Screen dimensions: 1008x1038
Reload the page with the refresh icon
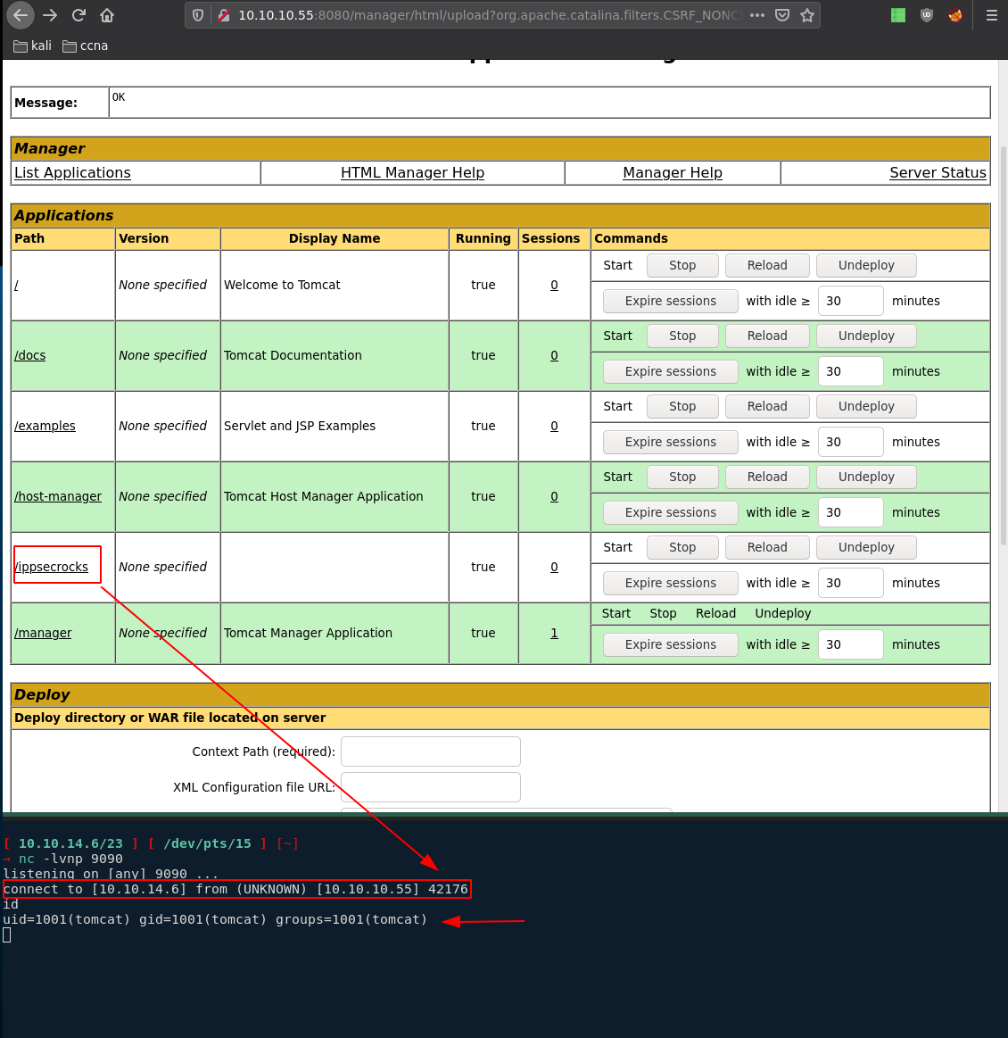[78, 15]
